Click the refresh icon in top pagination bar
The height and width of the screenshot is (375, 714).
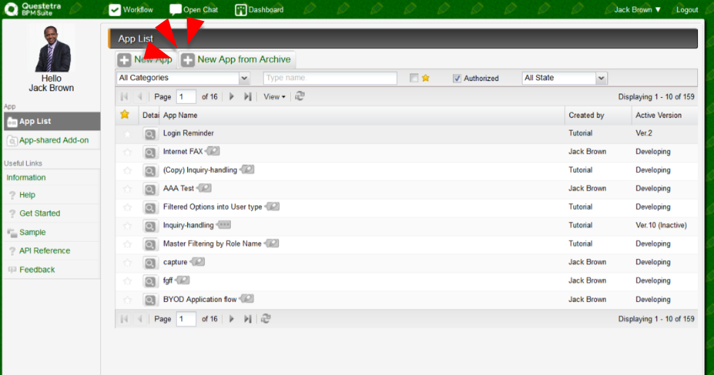[300, 96]
